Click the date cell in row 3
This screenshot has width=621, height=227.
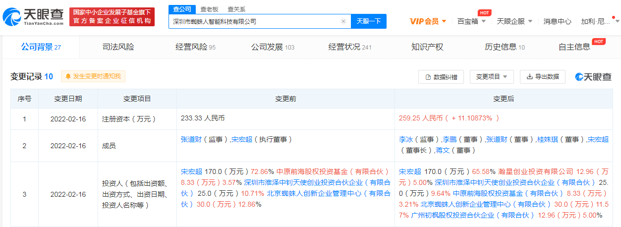pos(68,194)
